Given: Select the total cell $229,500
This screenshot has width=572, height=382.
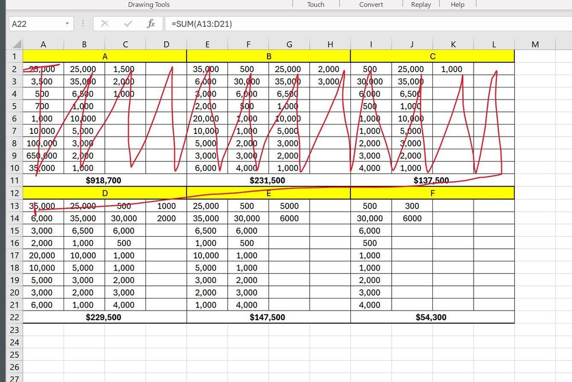Looking at the screenshot, I should point(105,317).
